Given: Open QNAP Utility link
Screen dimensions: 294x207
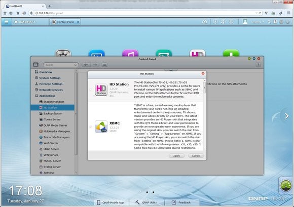Looking at the screenshot, I should 146,202.
